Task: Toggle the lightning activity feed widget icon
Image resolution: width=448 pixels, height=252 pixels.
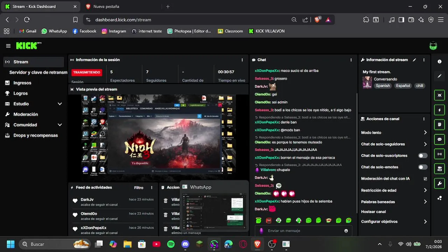Action: point(440,110)
